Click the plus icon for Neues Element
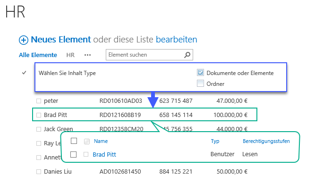 click(x=24, y=40)
